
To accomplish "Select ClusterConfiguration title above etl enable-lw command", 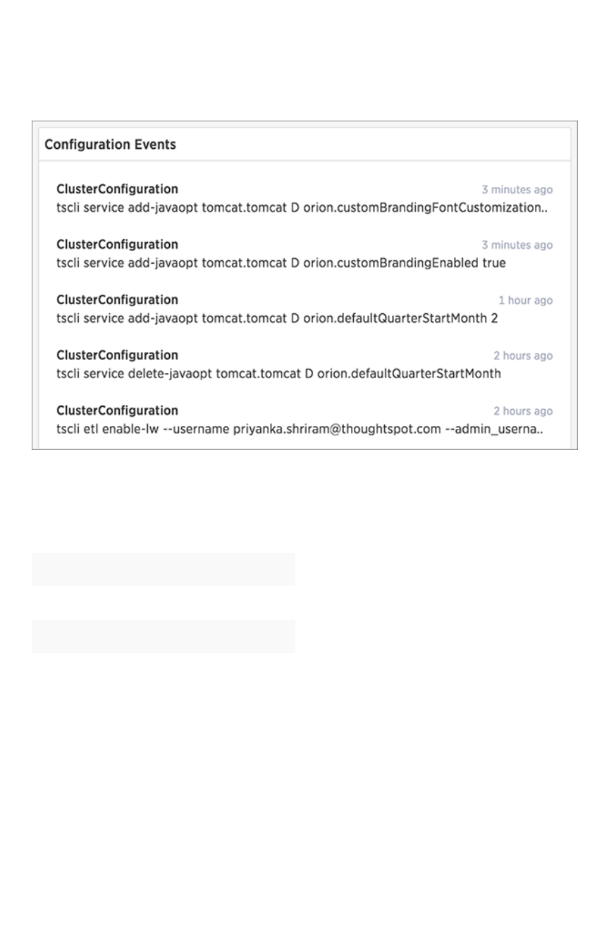I will click(117, 410).
